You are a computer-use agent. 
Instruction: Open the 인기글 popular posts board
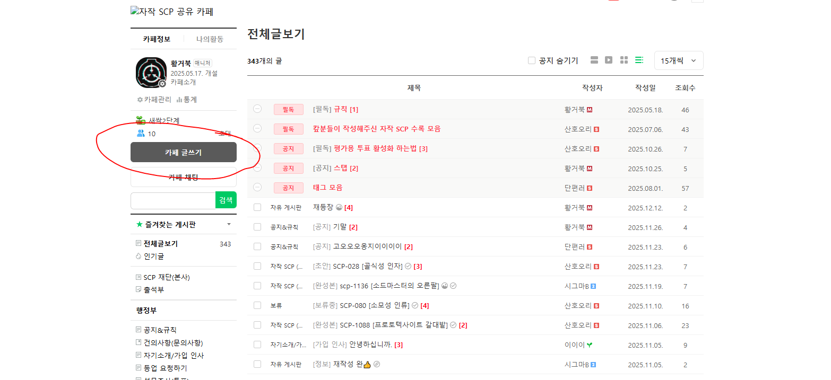[154, 257]
